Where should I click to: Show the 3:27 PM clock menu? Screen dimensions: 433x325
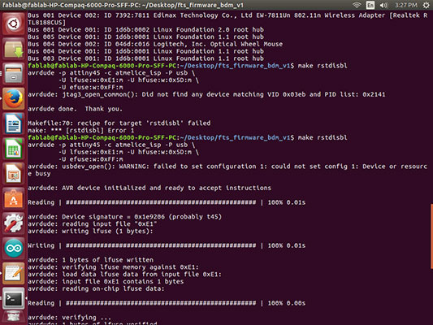coord(406,5)
